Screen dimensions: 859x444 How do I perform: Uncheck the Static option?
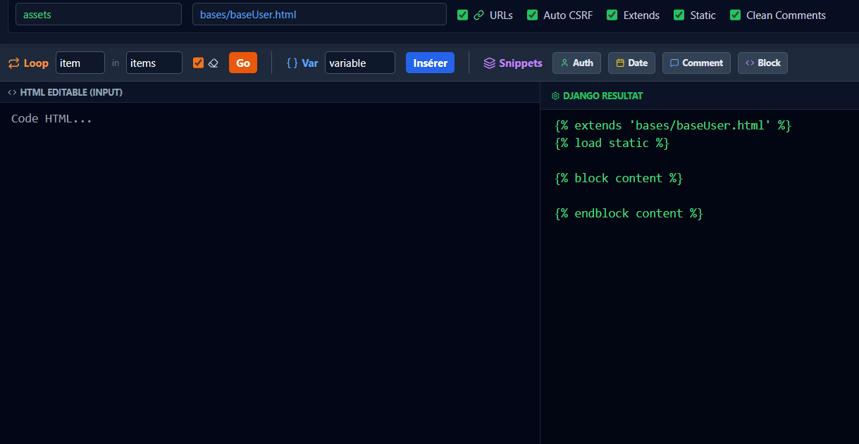[x=679, y=15]
